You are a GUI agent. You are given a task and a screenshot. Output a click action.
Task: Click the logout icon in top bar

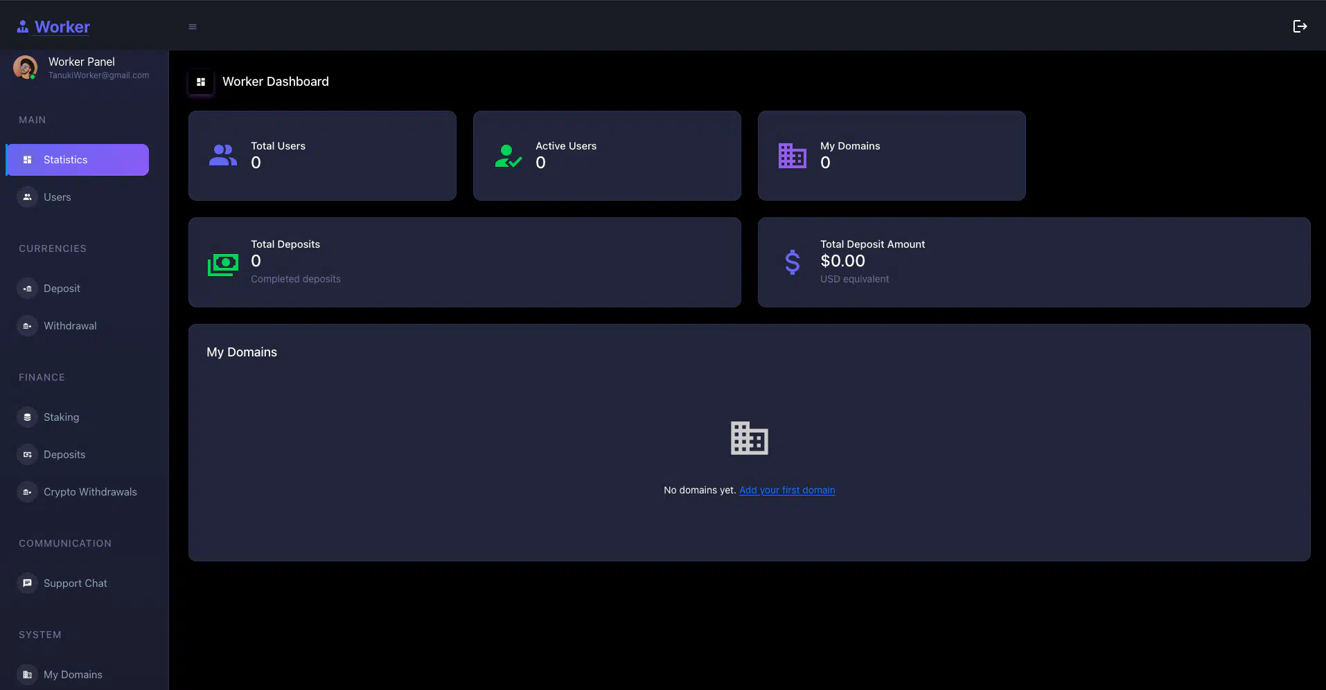coord(1300,26)
